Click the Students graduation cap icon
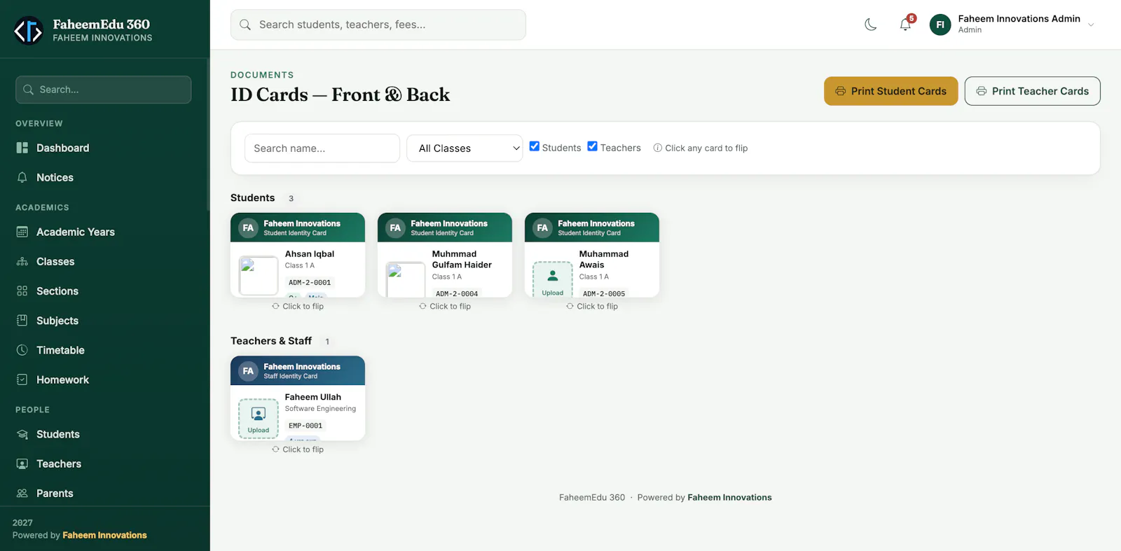 point(22,434)
